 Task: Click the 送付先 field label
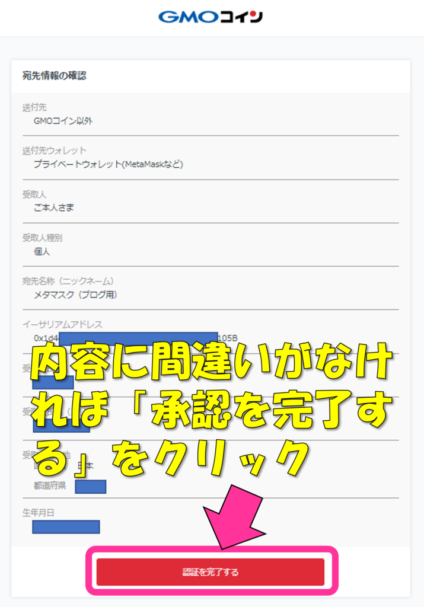pyautogui.click(x=34, y=107)
